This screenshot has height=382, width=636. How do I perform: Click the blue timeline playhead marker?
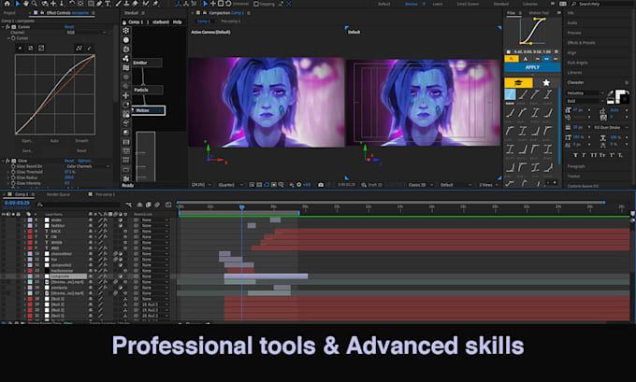tap(241, 207)
